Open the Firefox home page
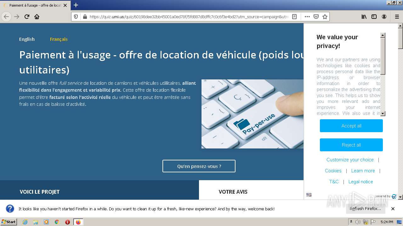 [x=37, y=17]
